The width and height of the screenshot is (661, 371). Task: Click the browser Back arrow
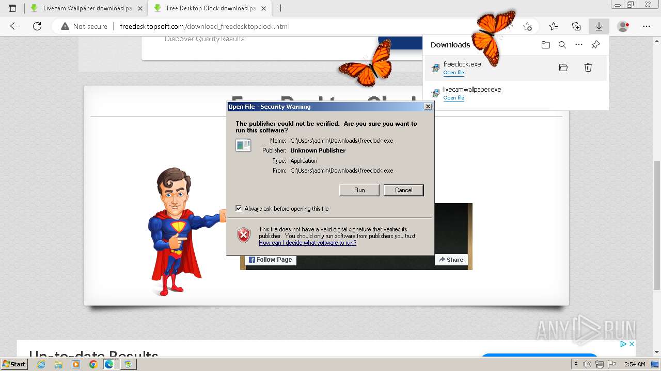coord(14,26)
